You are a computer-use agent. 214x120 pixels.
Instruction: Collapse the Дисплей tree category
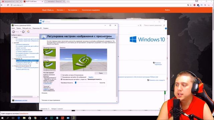[x=13, y=43]
